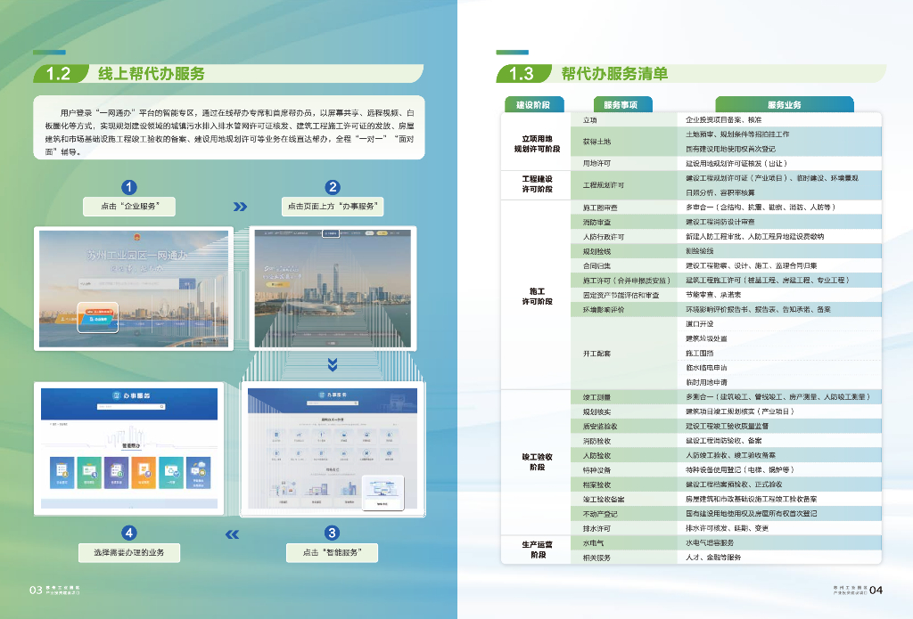The width and height of the screenshot is (913, 619).
Task: Select the 立项用地规划许可阶段 stage cell
Action: click(537, 142)
